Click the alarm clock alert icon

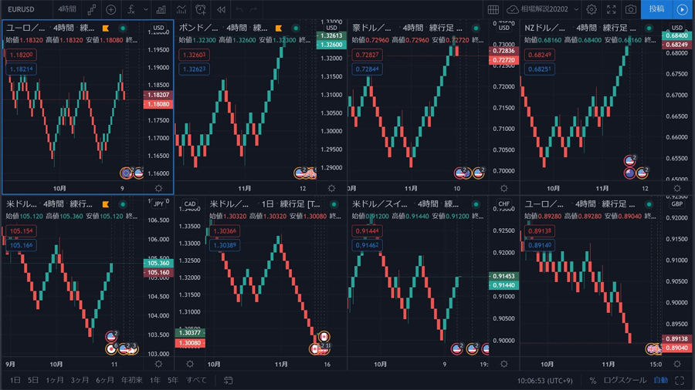pos(201,10)
